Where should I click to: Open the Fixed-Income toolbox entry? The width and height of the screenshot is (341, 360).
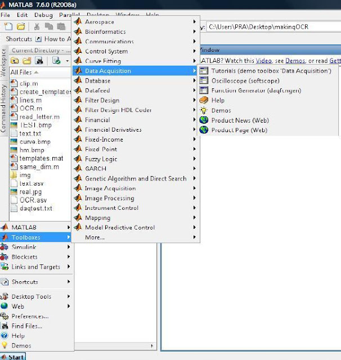pyautogui.click(x=135, y=139)
